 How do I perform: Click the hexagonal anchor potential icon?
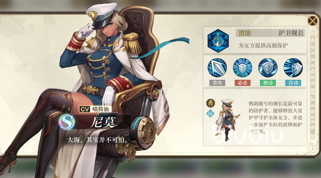[x=218, y=41]
